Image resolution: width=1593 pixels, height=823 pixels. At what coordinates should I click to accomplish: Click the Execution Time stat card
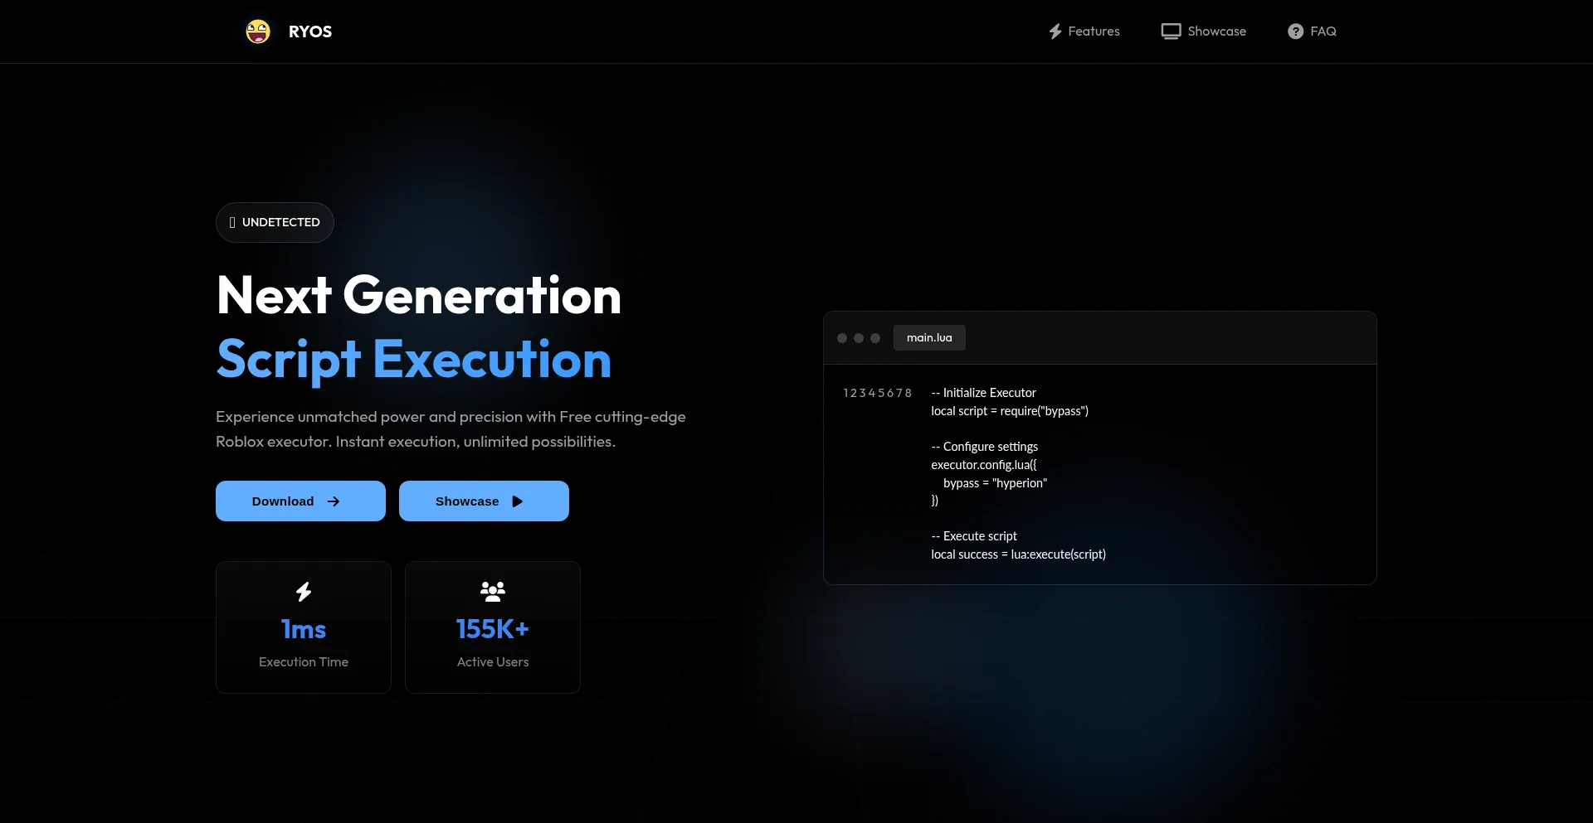tap(304, 627)
